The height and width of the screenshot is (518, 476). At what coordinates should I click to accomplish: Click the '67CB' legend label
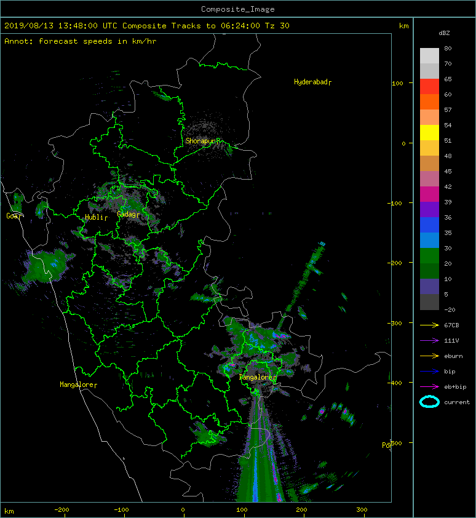[x=451, y=325]
